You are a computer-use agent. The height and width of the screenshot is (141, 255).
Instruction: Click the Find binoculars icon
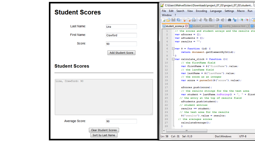(230, 20)
